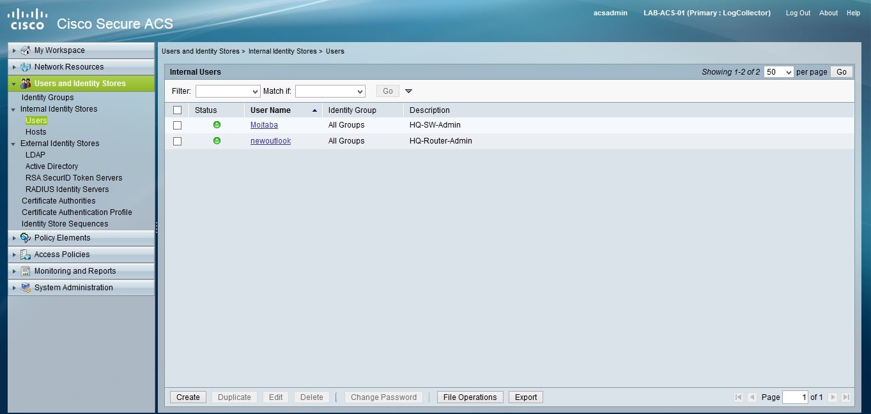Expand Access Policies section arrow
Viewport: 871px width, 414px height.
point(14,255)
